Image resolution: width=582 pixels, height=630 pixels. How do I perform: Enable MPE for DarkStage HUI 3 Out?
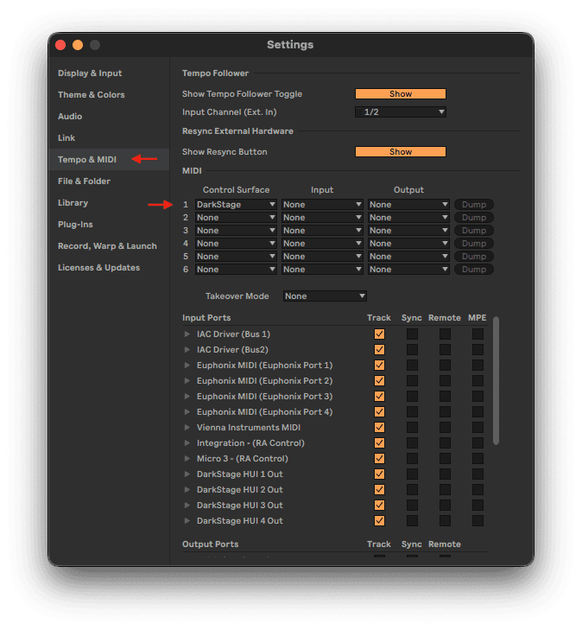pos(478,505)
